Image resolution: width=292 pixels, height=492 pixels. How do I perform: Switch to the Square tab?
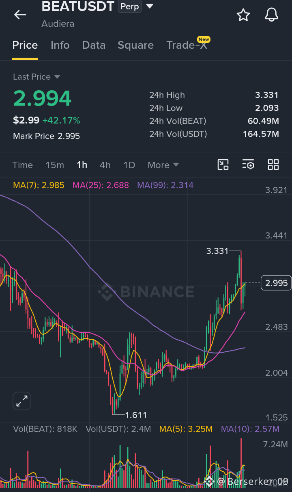pyautogui.click(x=135, y=45)
